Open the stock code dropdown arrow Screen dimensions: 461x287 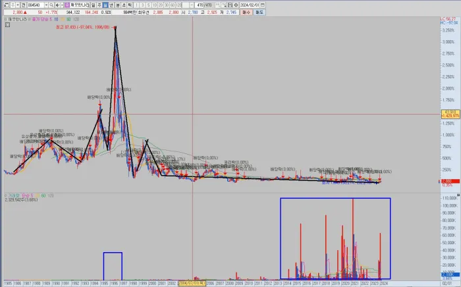click(x=46, y=5)
